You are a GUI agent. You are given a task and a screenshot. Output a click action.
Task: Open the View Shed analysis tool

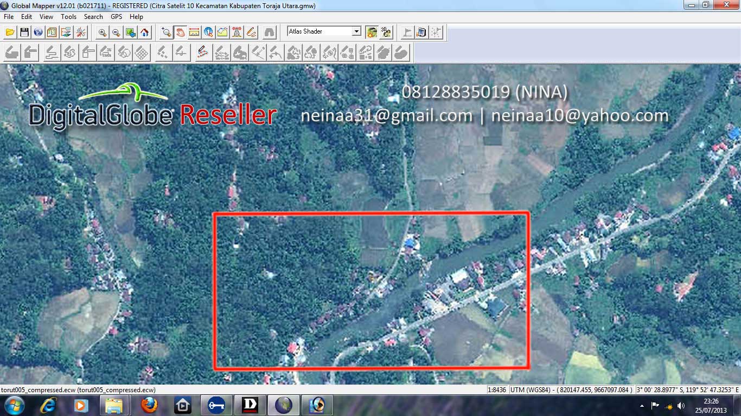(x=236, y=32)
